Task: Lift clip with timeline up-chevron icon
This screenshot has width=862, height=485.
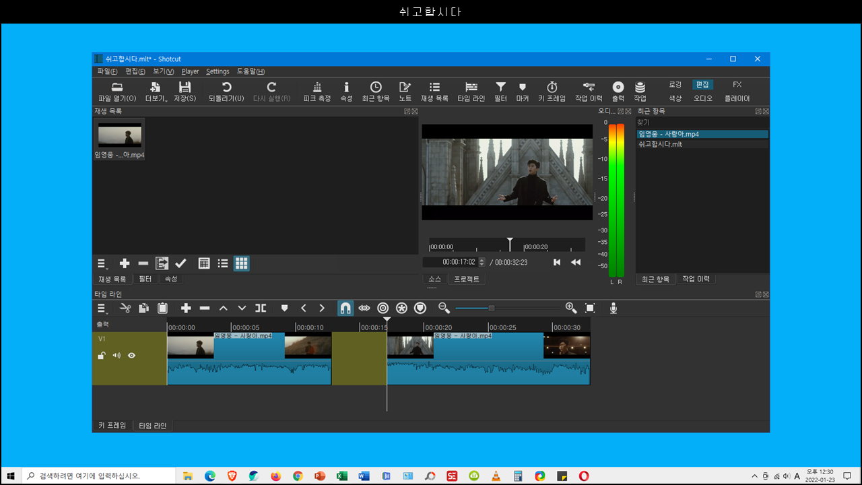Action: [x=224, y=308]
